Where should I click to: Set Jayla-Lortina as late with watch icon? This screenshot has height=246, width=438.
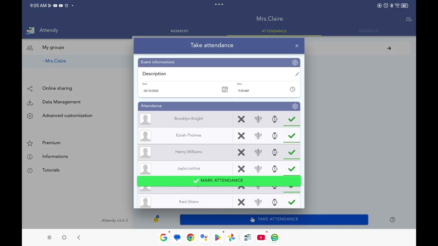click(275, 169)
